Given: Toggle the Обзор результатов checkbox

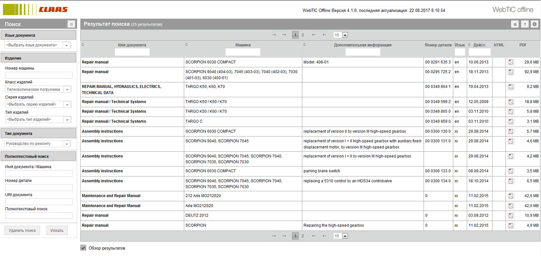Looking at the screenshot, I should click(x=83, y=248).
